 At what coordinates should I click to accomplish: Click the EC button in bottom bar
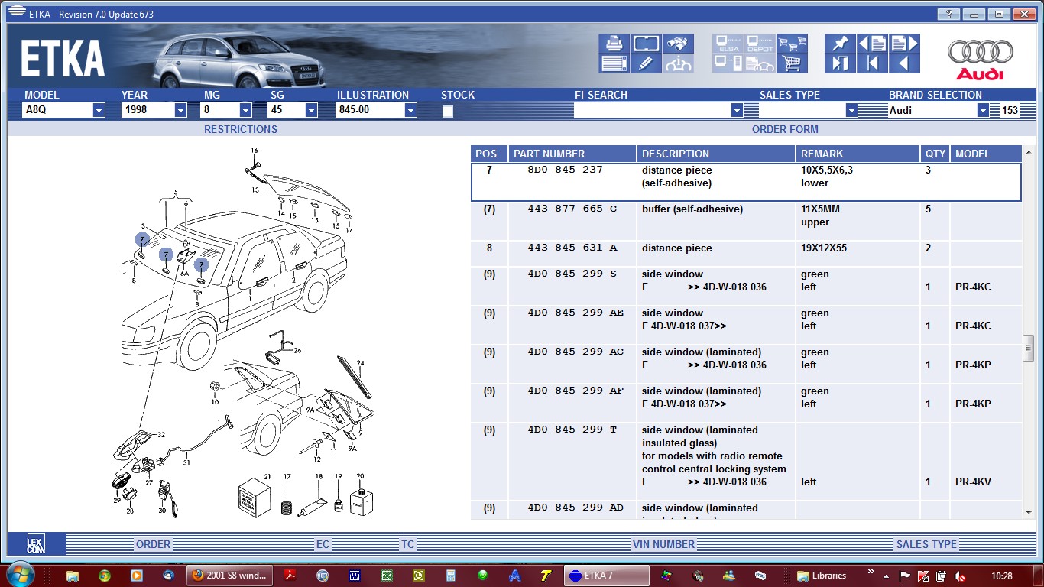point(323,544)
